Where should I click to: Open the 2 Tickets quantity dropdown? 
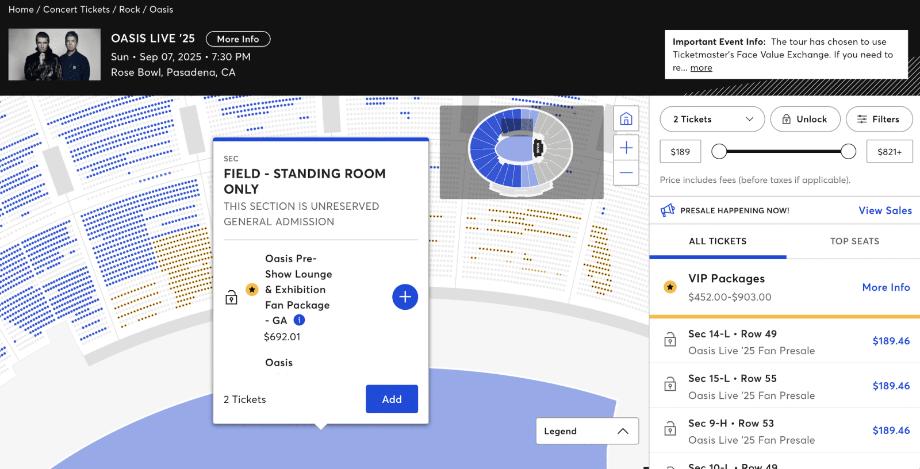712,119
